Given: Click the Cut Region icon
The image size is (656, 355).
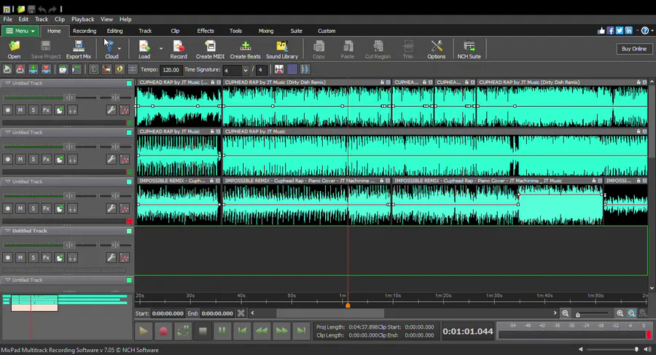Looking at the screenshot, I should [x=378, y=49].
